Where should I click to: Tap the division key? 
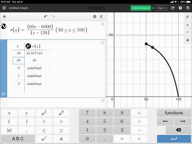tap(139, 113)
